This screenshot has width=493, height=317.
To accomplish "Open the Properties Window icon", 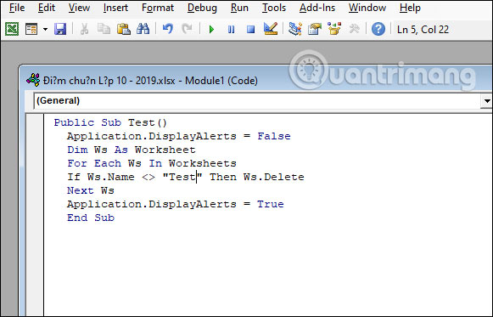I will click(x=315, y=29).
